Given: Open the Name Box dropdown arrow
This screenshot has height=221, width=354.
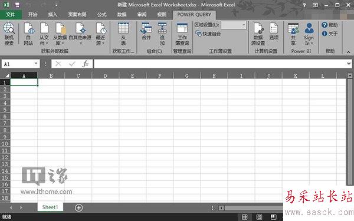Looking at the screenshot, I should click(36, 64).
